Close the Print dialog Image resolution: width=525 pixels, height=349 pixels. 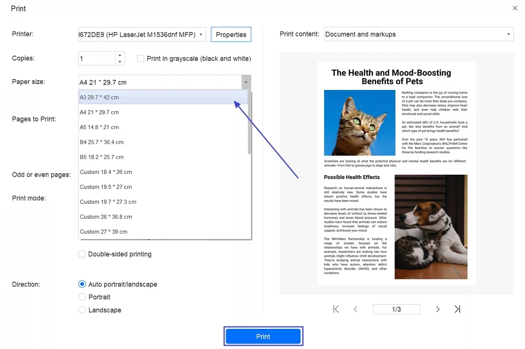515,8
